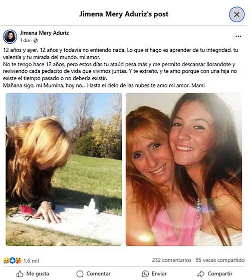Click the thumbs-up Me gusta icon
The width and height of the screenshot is (251, 280).
tap(20, 274)
